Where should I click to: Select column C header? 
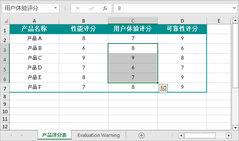pyautogui.click(x=133, y=21)
